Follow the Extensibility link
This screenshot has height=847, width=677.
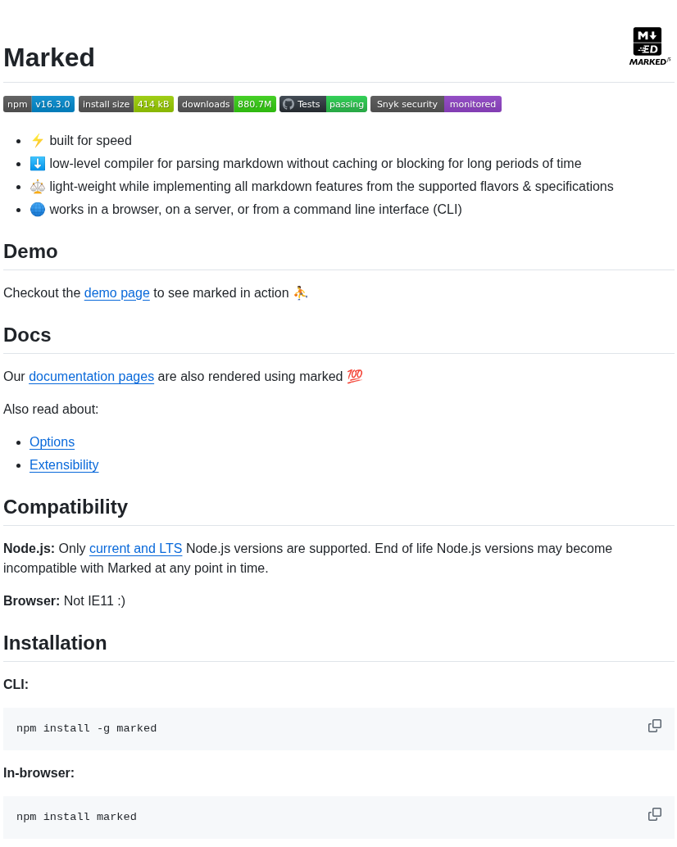(x=64, y=465)
